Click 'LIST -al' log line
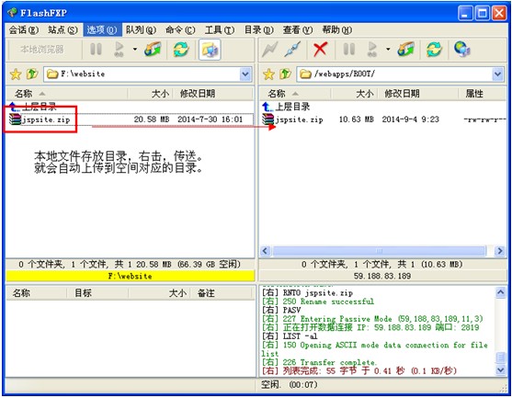The image size is (512, 398). coord(290,336)
